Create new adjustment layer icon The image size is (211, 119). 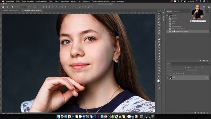click(198, 113)
